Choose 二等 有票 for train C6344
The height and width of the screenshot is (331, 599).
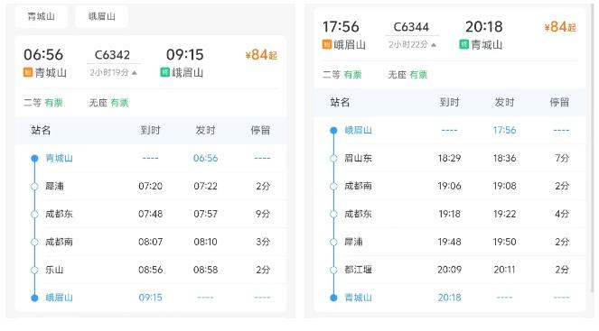pyautogui.click(x=342, y=75)
